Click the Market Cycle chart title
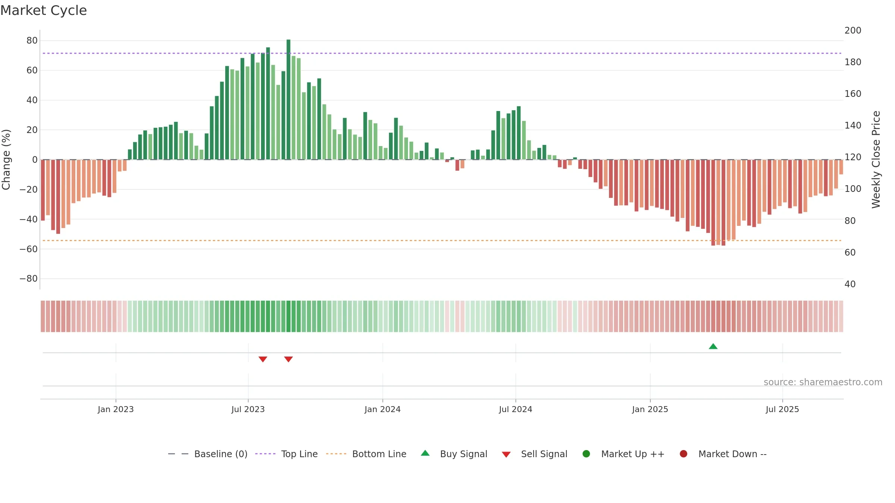The width and height of the screenshot is (895, 503). [x=44, y=10]
